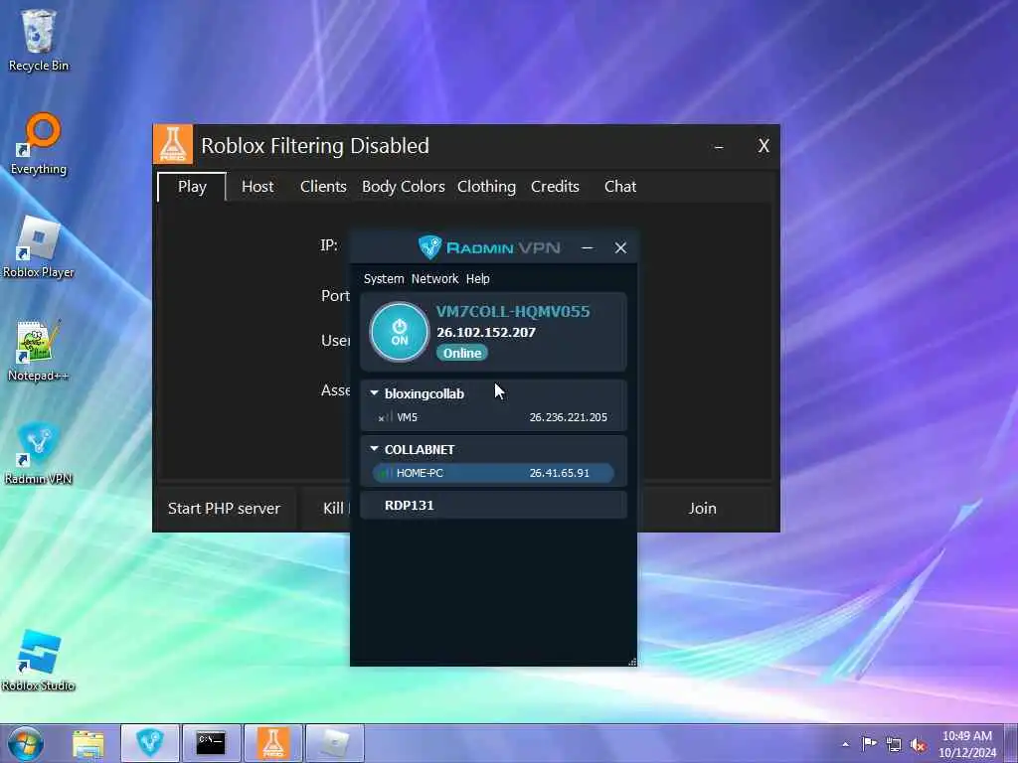The image size is (1018, 763).
Task: Click the Kill button in the launcher
Action: 326,508
